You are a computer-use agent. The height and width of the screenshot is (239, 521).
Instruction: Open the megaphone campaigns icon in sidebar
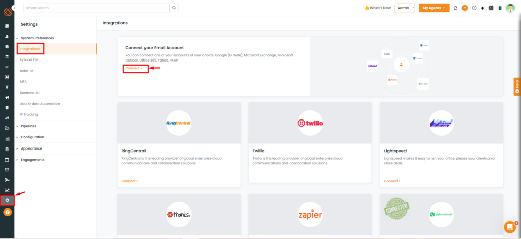pyautogui.click(x=7, y=97)
